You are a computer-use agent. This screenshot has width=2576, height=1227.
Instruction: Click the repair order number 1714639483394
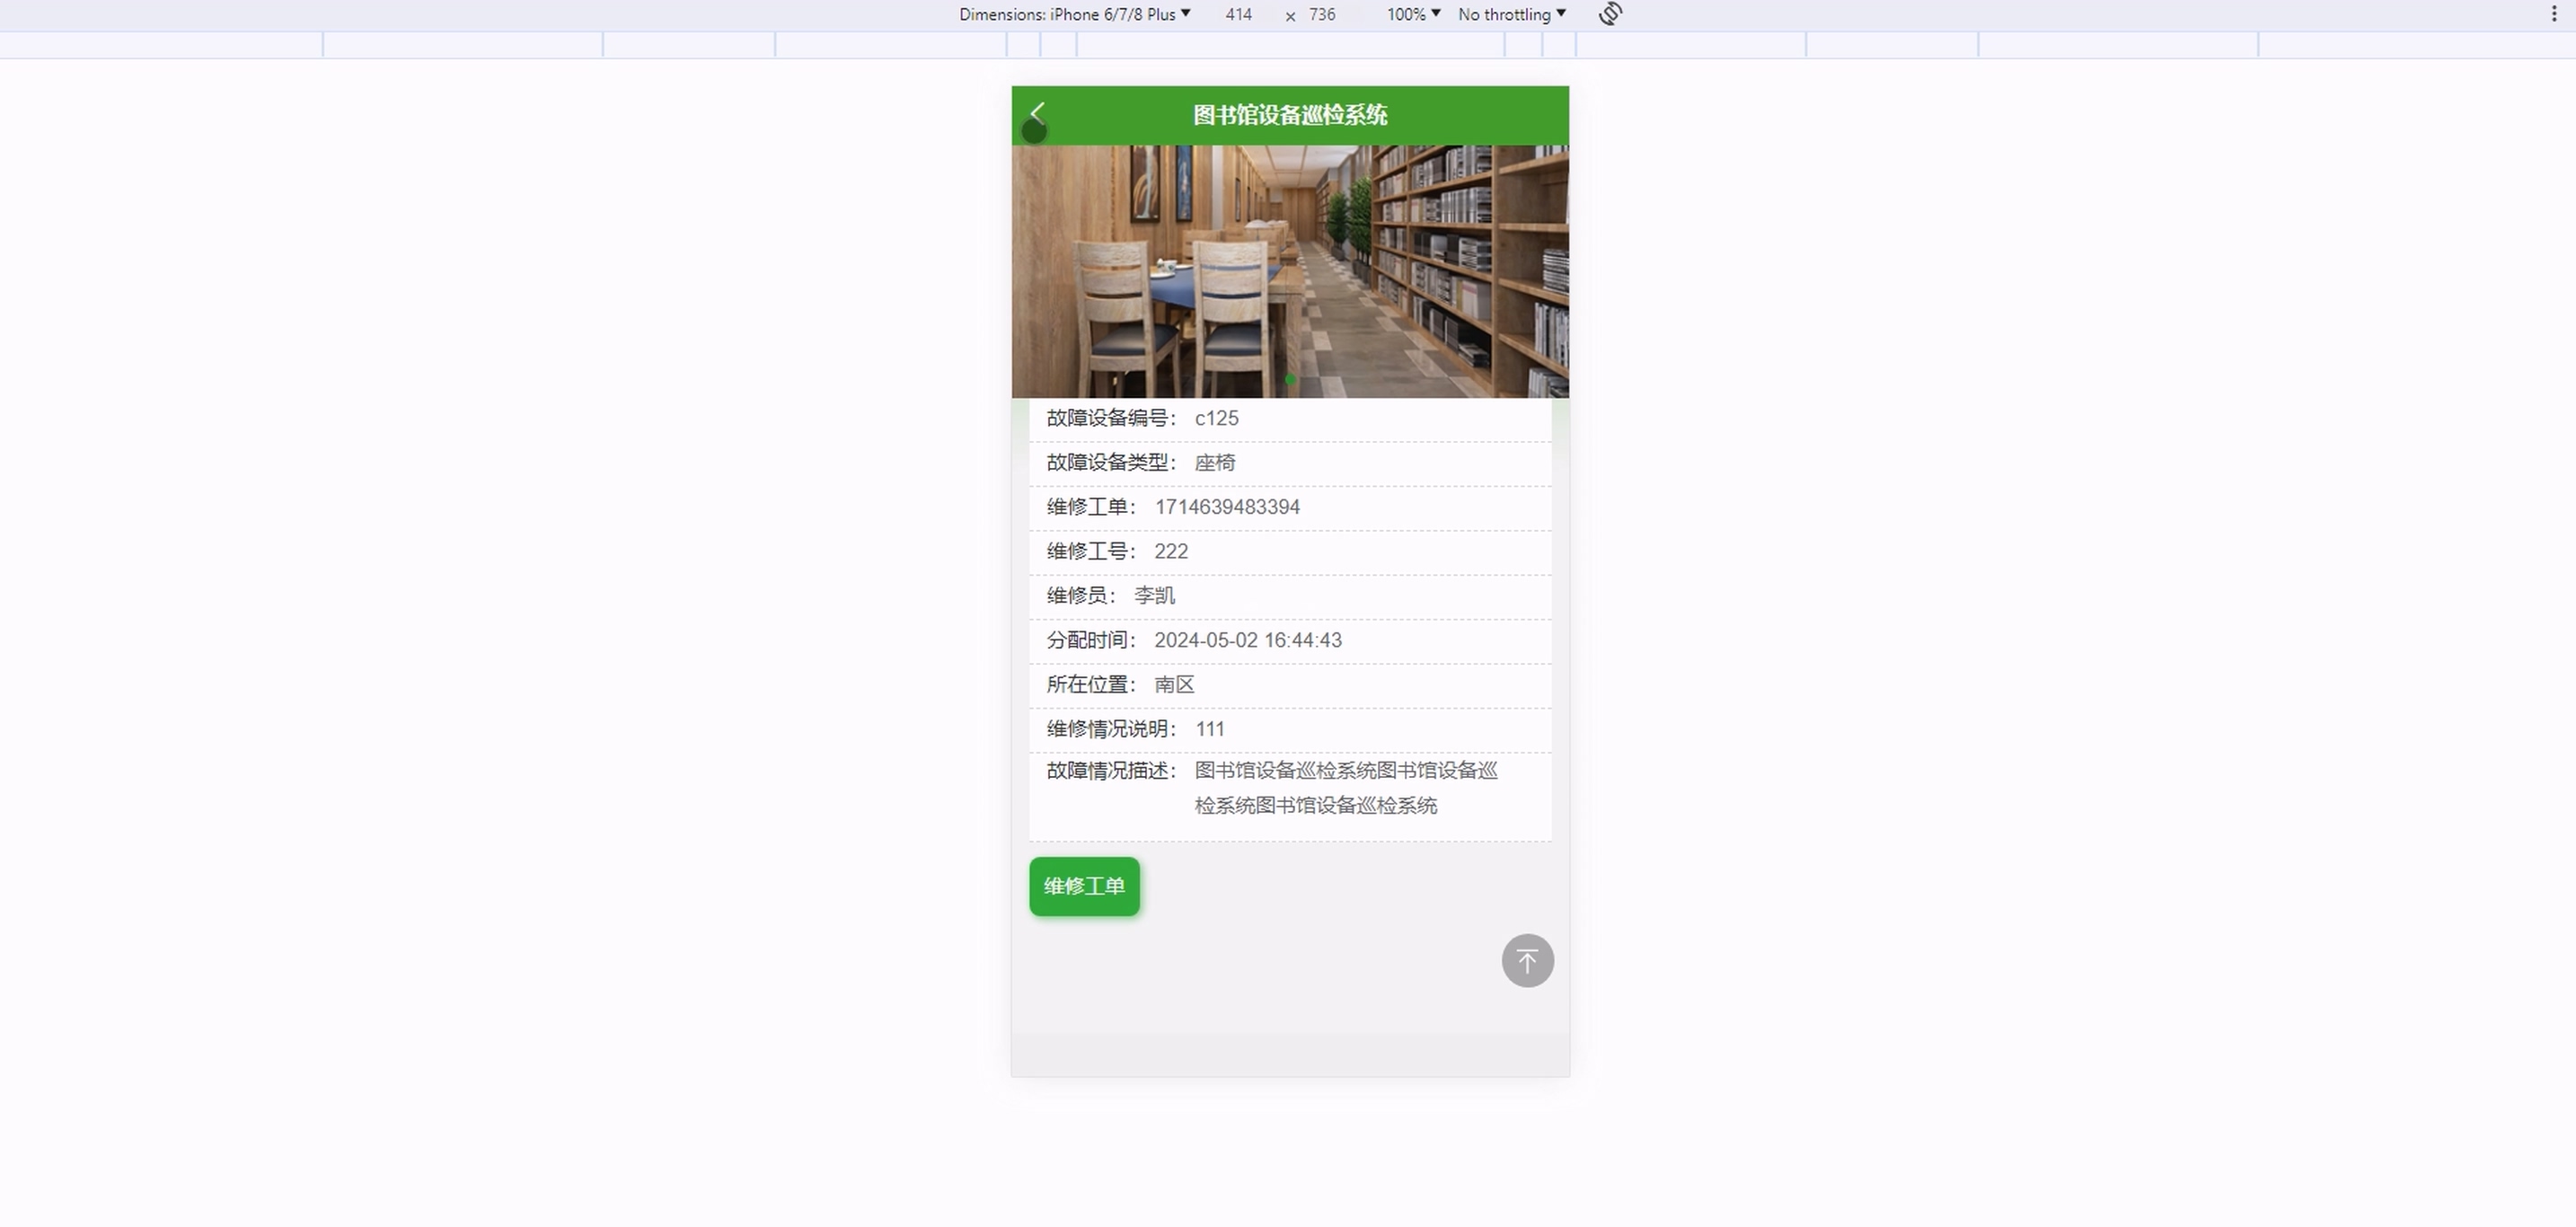click(x=1227, y=507)
